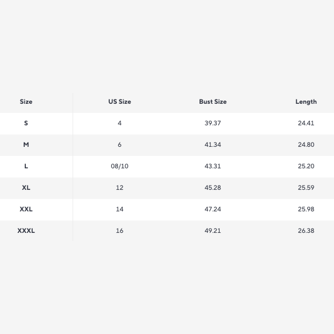The height and width of the screenshot is (334, 334).
Task: Click bust size value 41.34
Action: (212, 145)
